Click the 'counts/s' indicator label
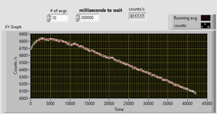The height and width of the screenshot is (114, 217). coord(137,9)
